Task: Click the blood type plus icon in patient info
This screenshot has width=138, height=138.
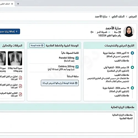Action: (110, 32)
